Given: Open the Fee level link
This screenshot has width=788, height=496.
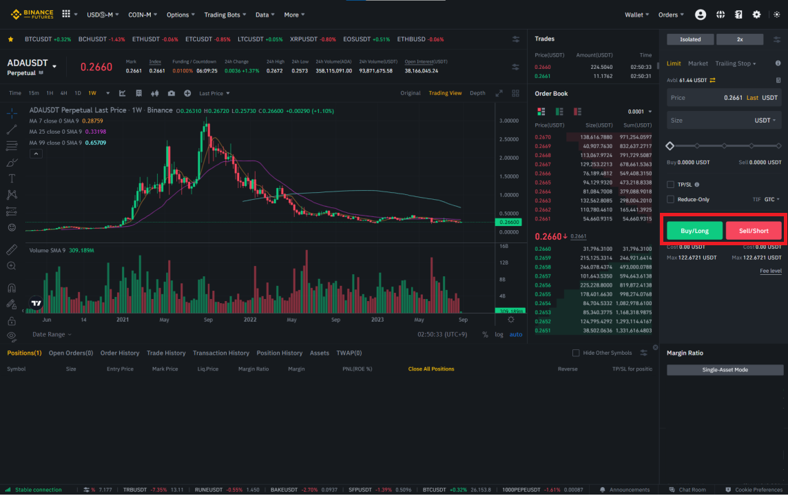Looking at the screenshot, I should coord(770,271).
